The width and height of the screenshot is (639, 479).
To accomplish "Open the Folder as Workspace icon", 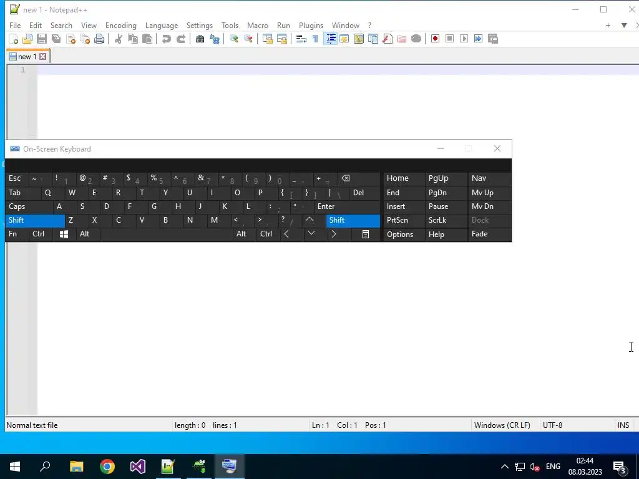I will pyautogui.click(x=402, y=39).
